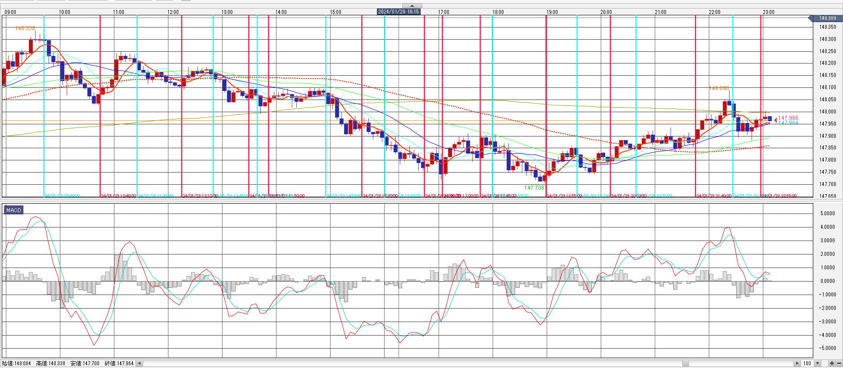Click the 09:00 time axis label

tap(10, 12)
